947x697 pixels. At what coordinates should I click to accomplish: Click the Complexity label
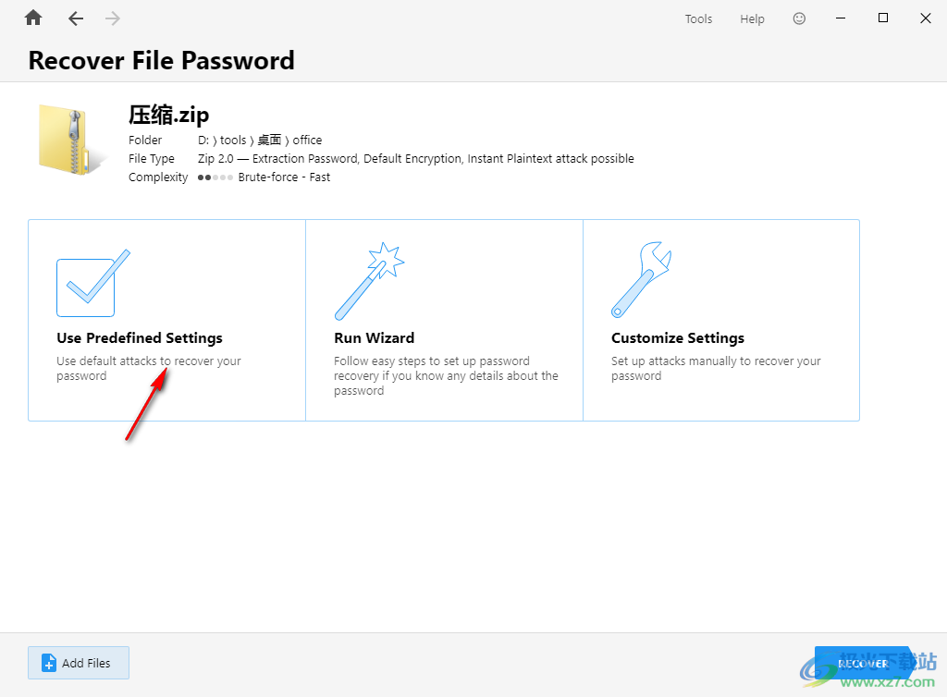[157, 177]
